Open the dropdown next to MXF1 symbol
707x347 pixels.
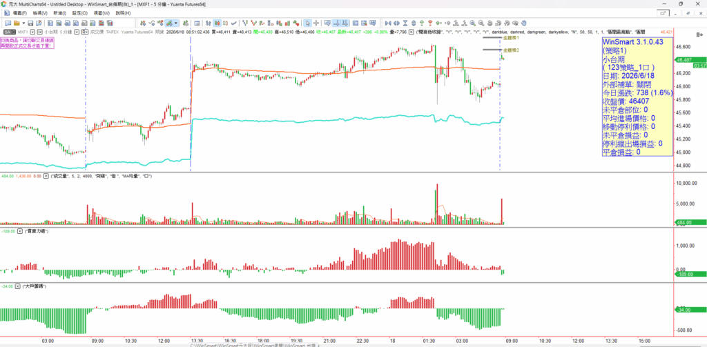[x=33, y=32]
